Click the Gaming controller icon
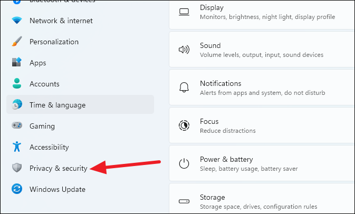The width and height of the screenshot is (355, 214). [x=17, y=126]
